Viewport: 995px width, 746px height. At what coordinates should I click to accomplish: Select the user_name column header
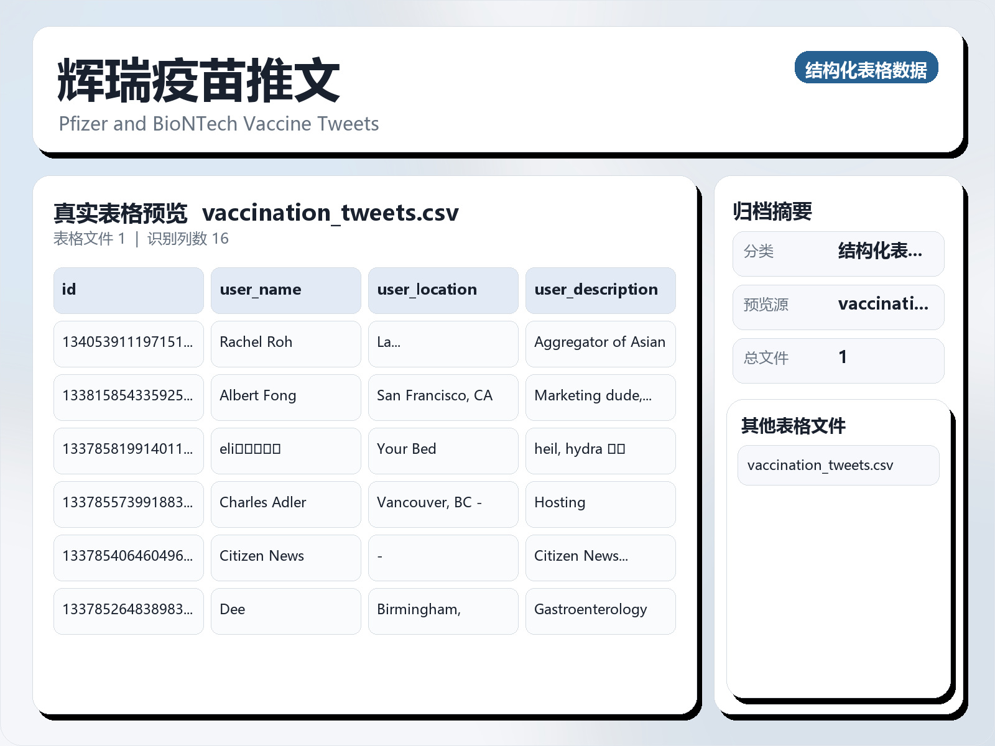click(x=285, y=290)
